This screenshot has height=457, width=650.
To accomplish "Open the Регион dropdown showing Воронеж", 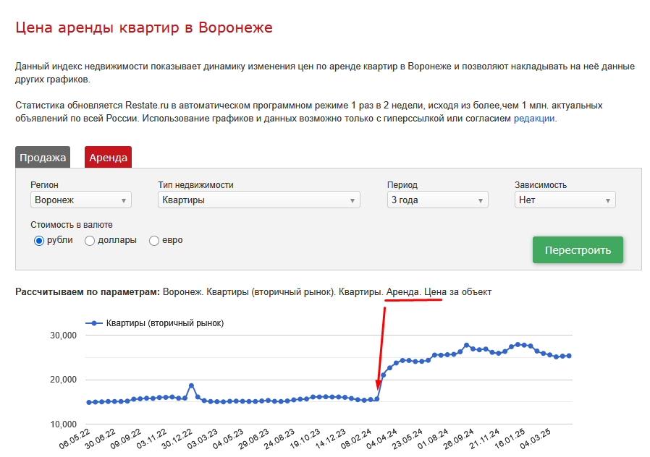I will point(81,200).
